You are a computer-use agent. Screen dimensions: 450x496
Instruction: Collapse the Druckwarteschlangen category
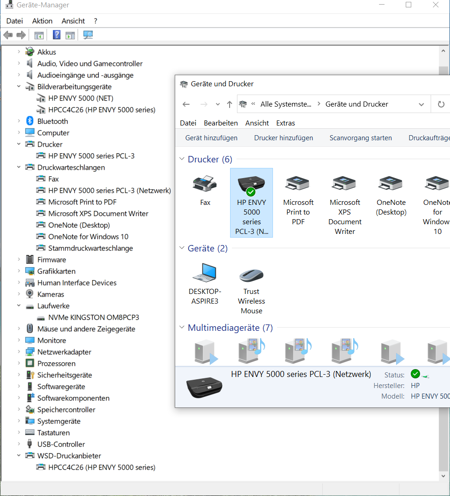18,167
